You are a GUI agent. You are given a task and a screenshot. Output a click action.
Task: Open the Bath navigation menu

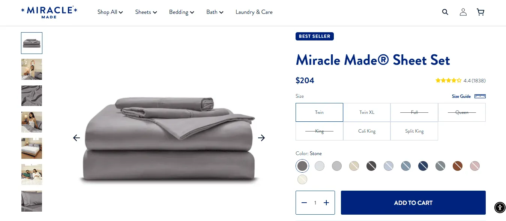pyautogui.click(x=215, y=12)
